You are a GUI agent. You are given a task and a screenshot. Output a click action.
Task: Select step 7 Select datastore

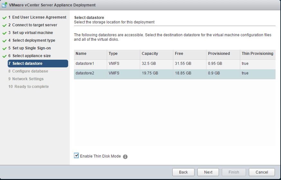point(38,64)
